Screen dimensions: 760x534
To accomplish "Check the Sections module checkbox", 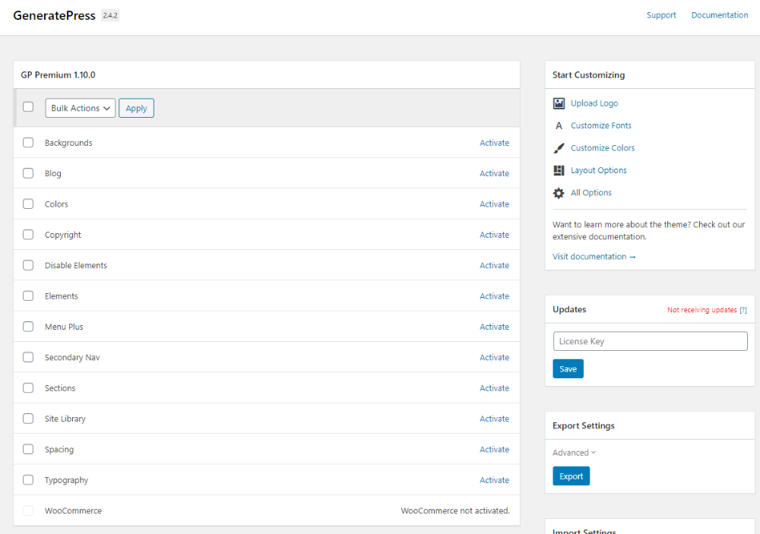I will click(x=28, y=387).
